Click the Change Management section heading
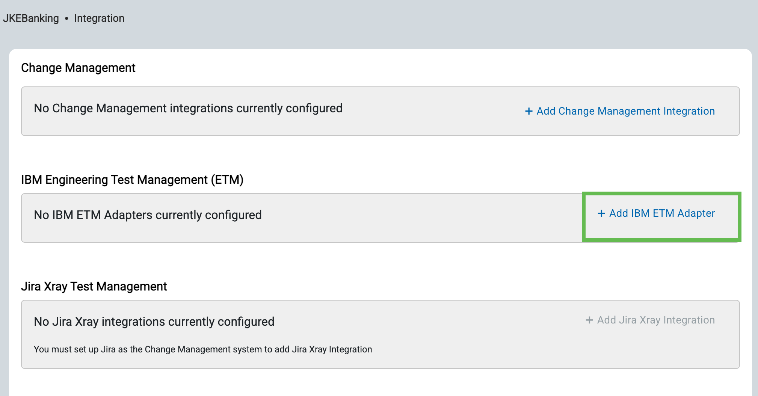Image resolution: width=758 pixels, height=396 pixels. [78, 68]
